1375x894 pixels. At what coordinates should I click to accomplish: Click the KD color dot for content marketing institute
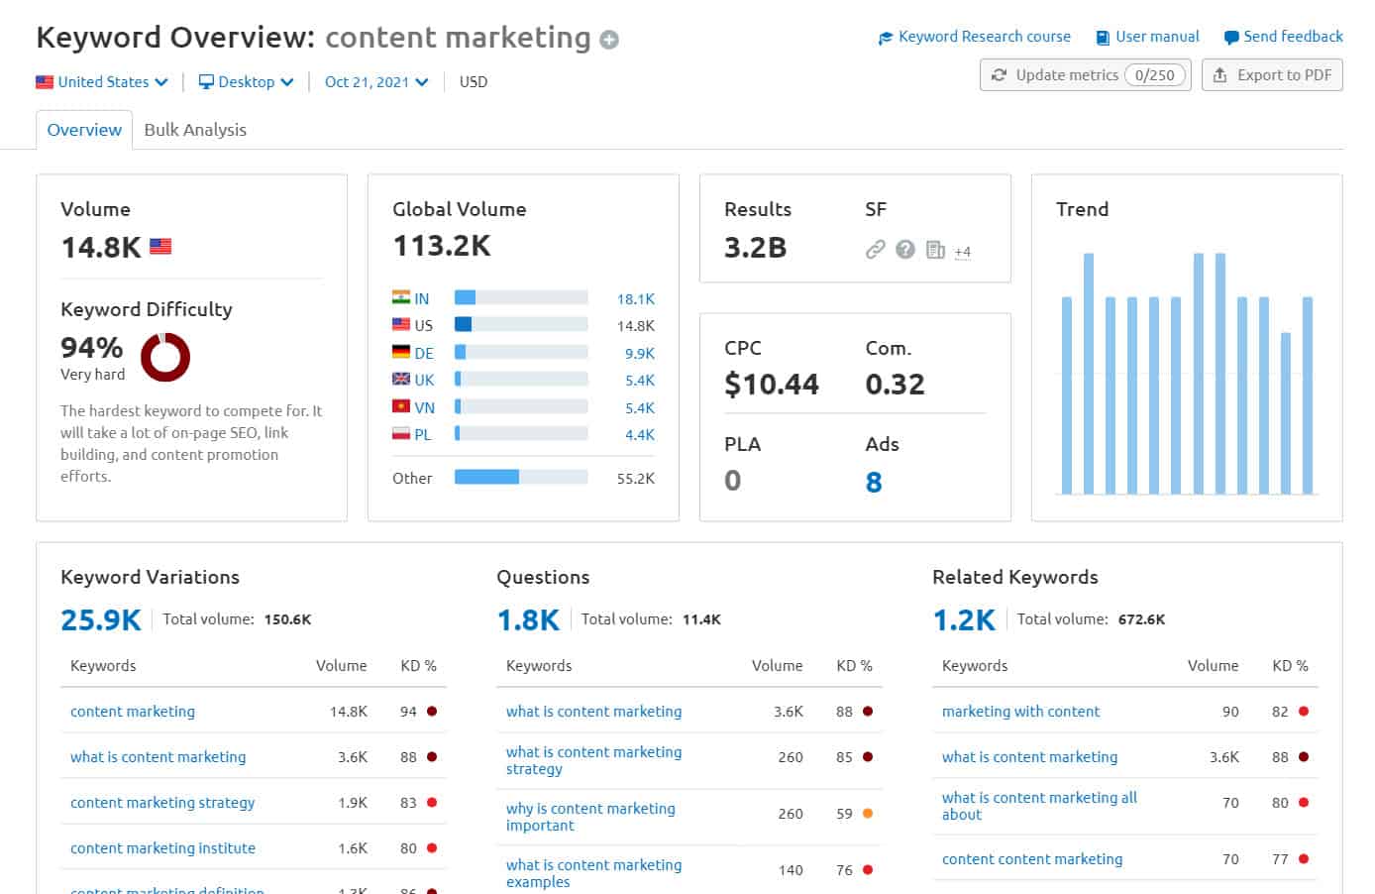pos(433,848)
